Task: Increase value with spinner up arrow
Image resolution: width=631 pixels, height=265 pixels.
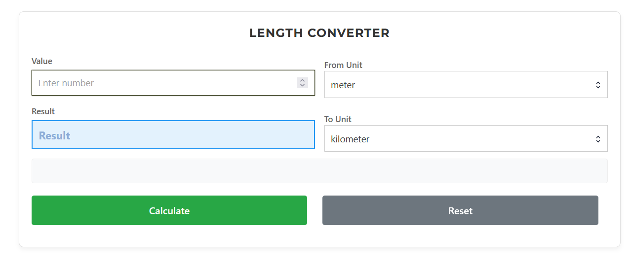Action: 302,80
